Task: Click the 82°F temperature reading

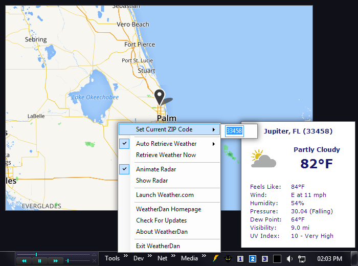Action: 317,164
